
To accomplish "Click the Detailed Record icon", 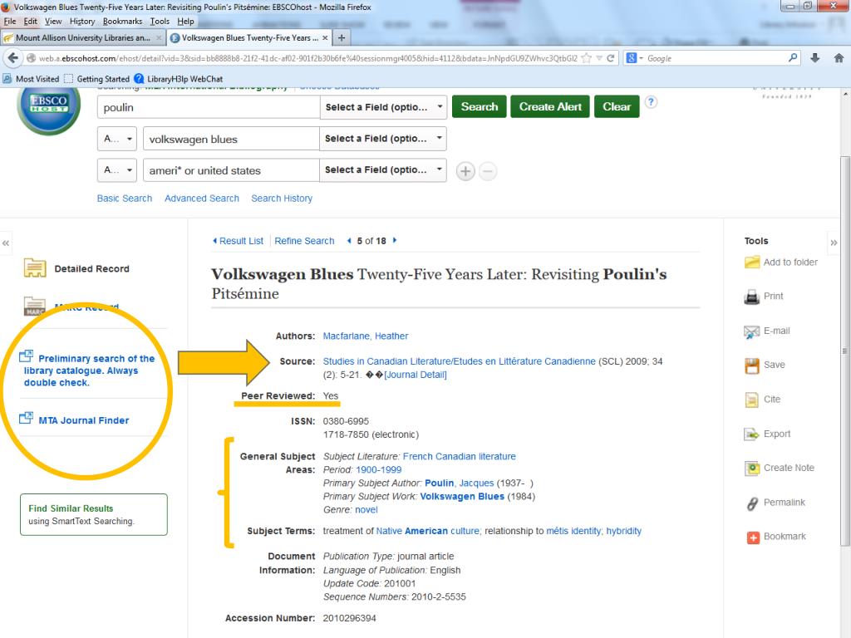I will click(x=35, y=268).
